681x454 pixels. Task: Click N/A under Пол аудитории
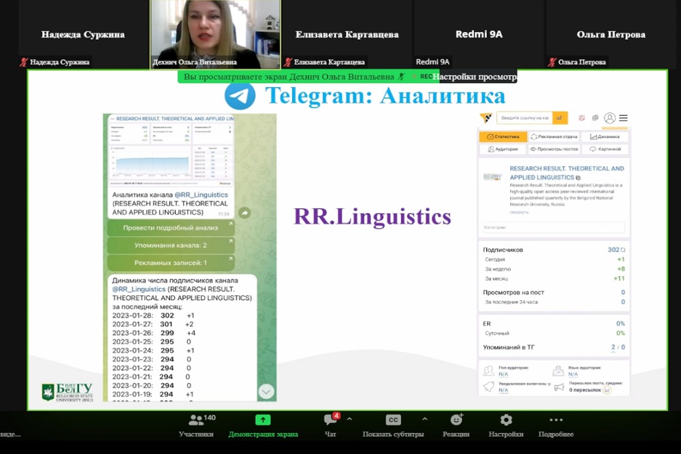click(x=503, y=374)
